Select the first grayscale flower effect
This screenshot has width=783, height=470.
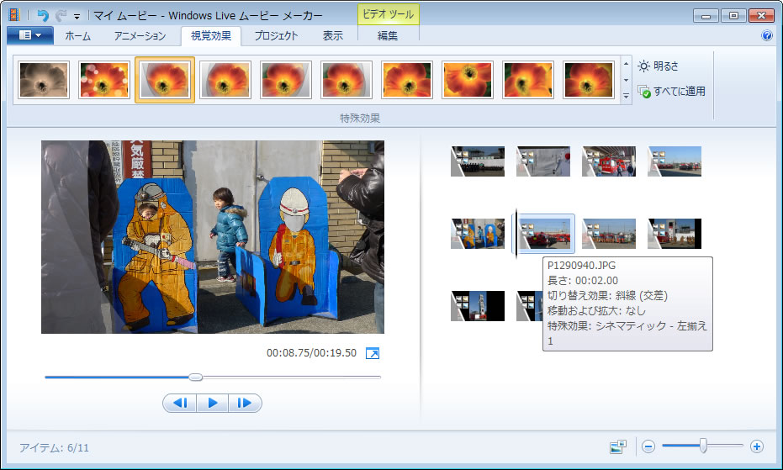[x=44, y=80]
